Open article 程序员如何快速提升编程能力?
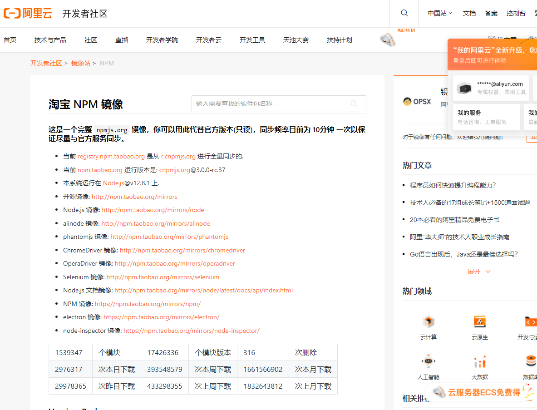This screenshot has height=410, width=537. click(x=453, y=185)
